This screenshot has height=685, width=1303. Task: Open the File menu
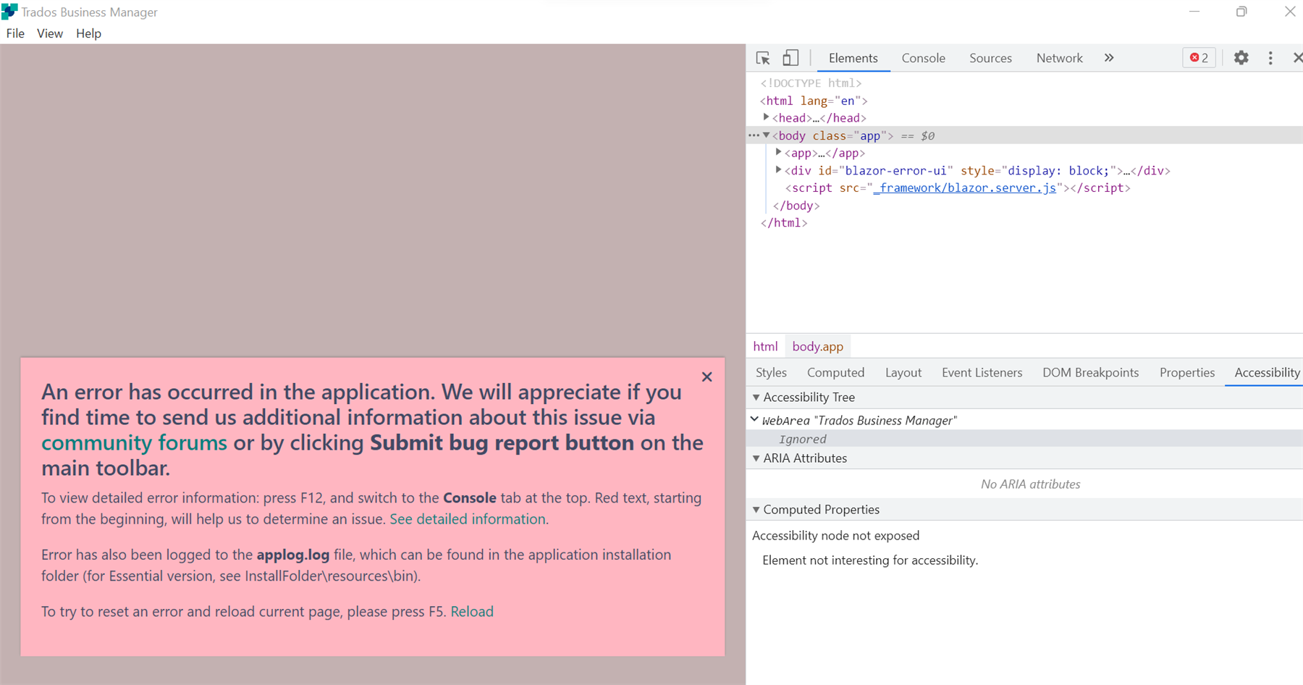coord(15,33)
